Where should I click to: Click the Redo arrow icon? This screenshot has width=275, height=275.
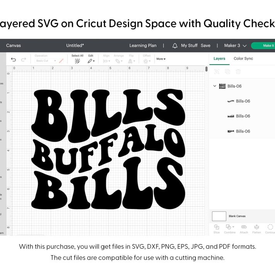tap(24, 59)
